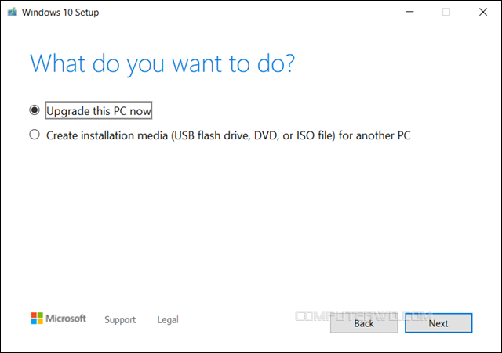This screenshot has width=502, height=353.
Task: Open the Legal link
Action: pos(167,319)
